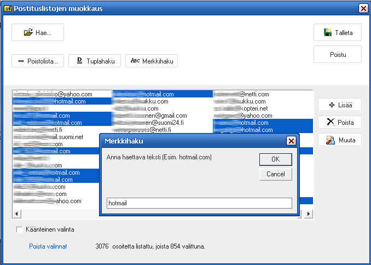Cancel the Merkkihaku dialog
This screenshot has width=371, height=265.
275,174
